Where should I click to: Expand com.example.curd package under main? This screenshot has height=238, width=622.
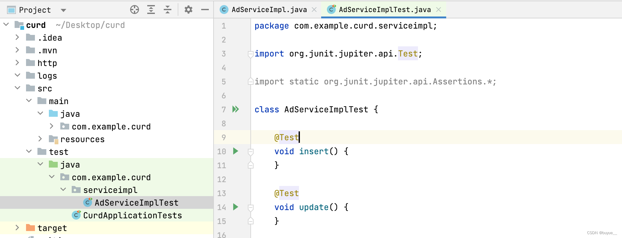coord(52,126)
